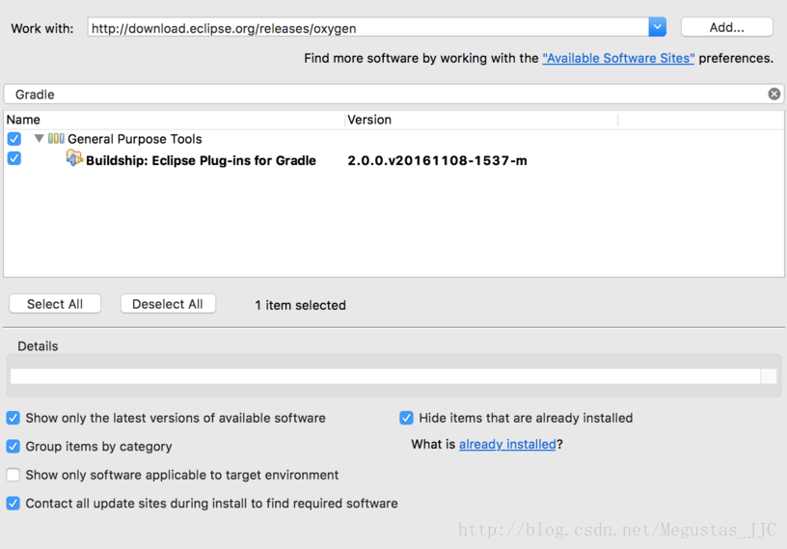Open the Available Software Sites link
The image size is (787, 549).
pyautogui.click(x=618, y=58)
